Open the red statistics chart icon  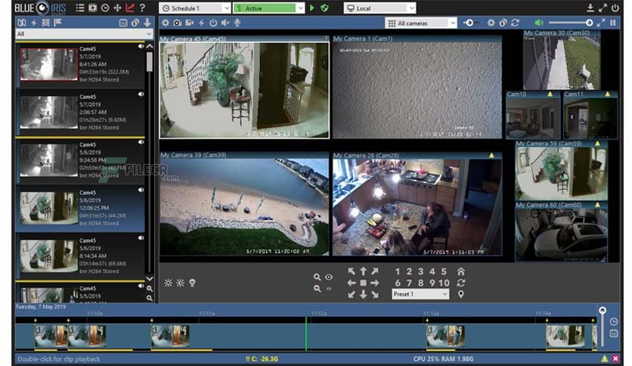tap(130, 8)
